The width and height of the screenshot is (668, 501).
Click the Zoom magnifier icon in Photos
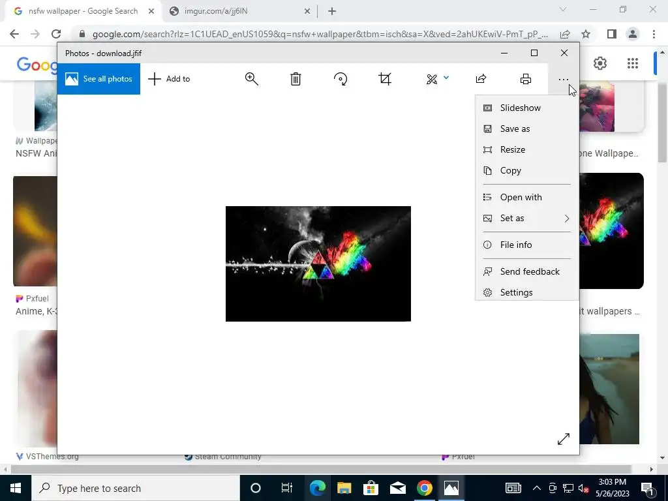[x=251, y=79]
